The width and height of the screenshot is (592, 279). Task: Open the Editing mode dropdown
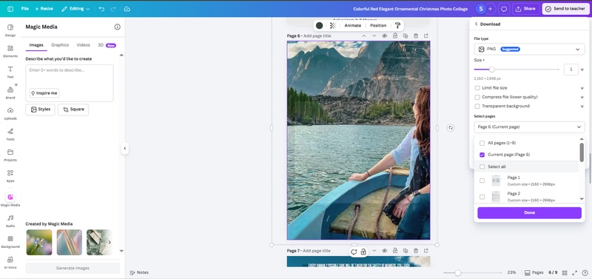[x=75, y=9]
